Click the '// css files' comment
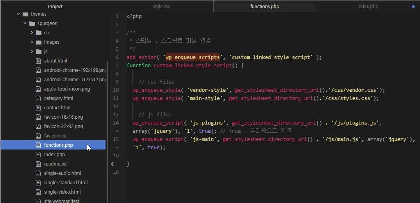Viewport: 420px width, 203px height. click(x=156, y=82)
